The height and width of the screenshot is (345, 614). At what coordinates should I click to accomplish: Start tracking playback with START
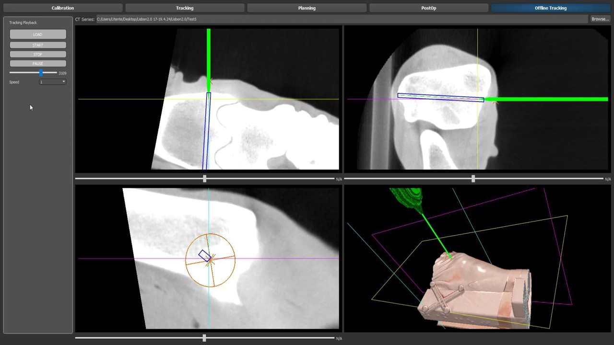pyautogui.click(x=38, y=45)
